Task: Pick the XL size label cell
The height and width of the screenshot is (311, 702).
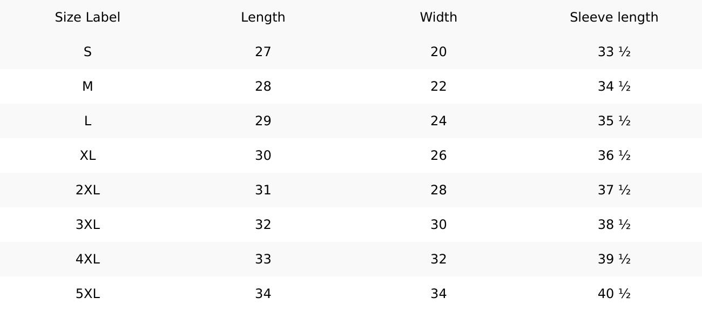Action: 87,155
